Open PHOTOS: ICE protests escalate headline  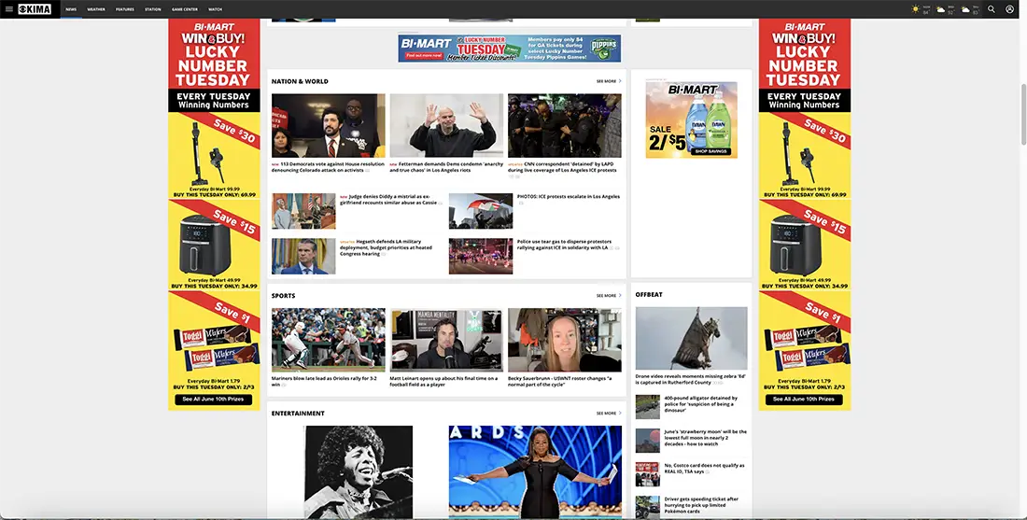(x=568, y=196)
